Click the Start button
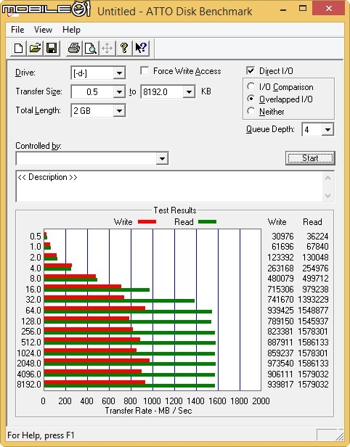 (310, 158)
